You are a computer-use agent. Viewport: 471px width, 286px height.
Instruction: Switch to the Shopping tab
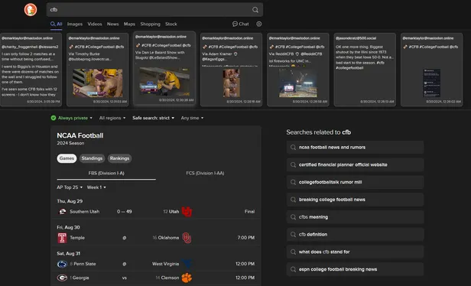[x=150, y=24]
